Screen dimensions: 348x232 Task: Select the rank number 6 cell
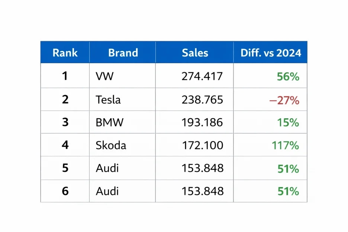65,191
